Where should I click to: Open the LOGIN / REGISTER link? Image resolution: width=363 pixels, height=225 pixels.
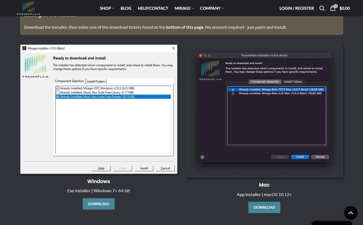click(x=297, y=8)
